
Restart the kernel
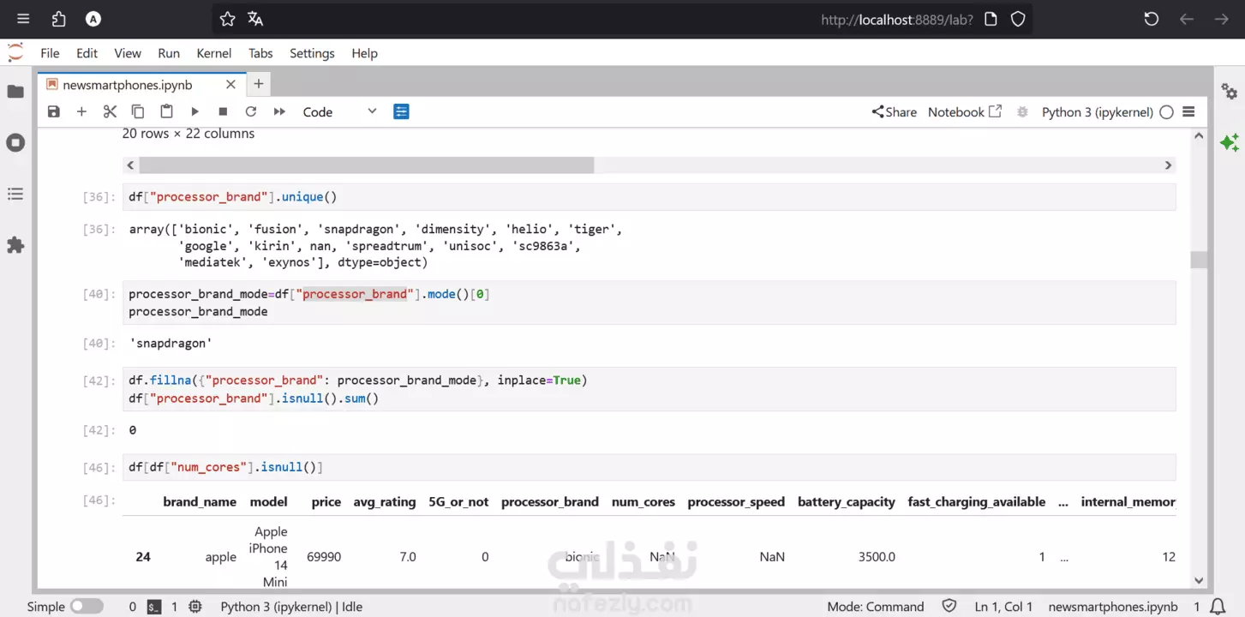[251, 111]
